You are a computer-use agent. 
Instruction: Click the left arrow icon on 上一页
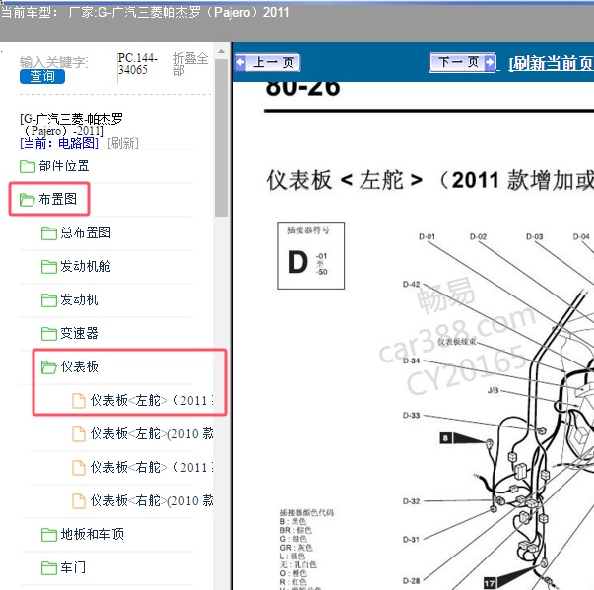(240, 62)
